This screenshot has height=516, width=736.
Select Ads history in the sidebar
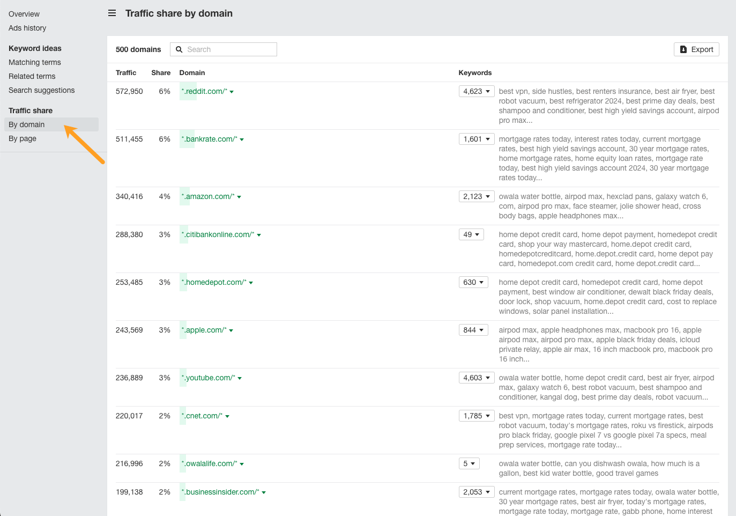[27, 27]
